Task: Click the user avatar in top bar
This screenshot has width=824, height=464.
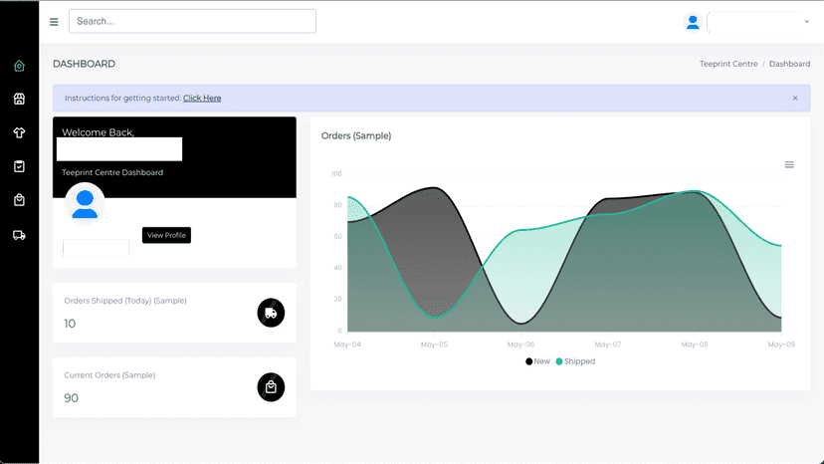Action: click(x=693, y=22)
